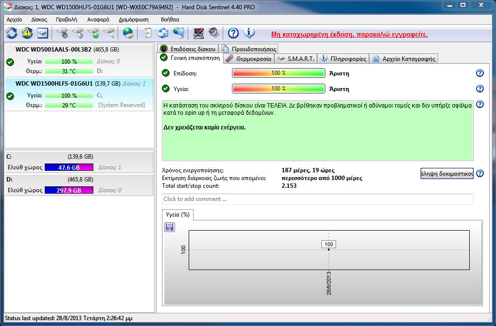Open the Προβολή menu
This screenshot has height=326, width=496.
(67, 19)
